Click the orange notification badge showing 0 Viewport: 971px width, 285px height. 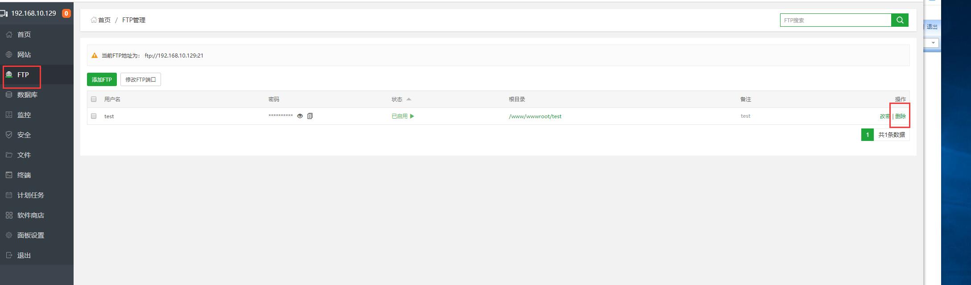(x=66, y=13)
